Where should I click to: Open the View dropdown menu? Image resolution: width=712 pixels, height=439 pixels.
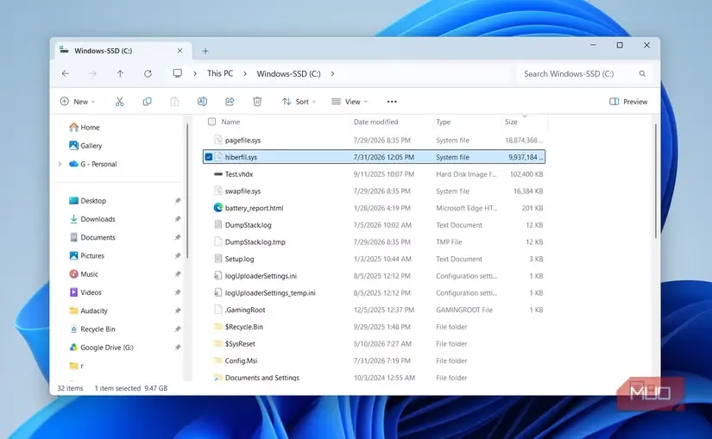(350, 102)
